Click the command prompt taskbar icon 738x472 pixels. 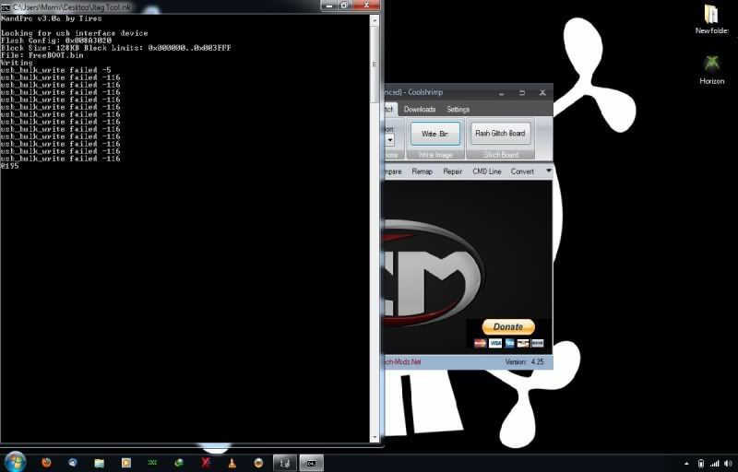[312, 462]
